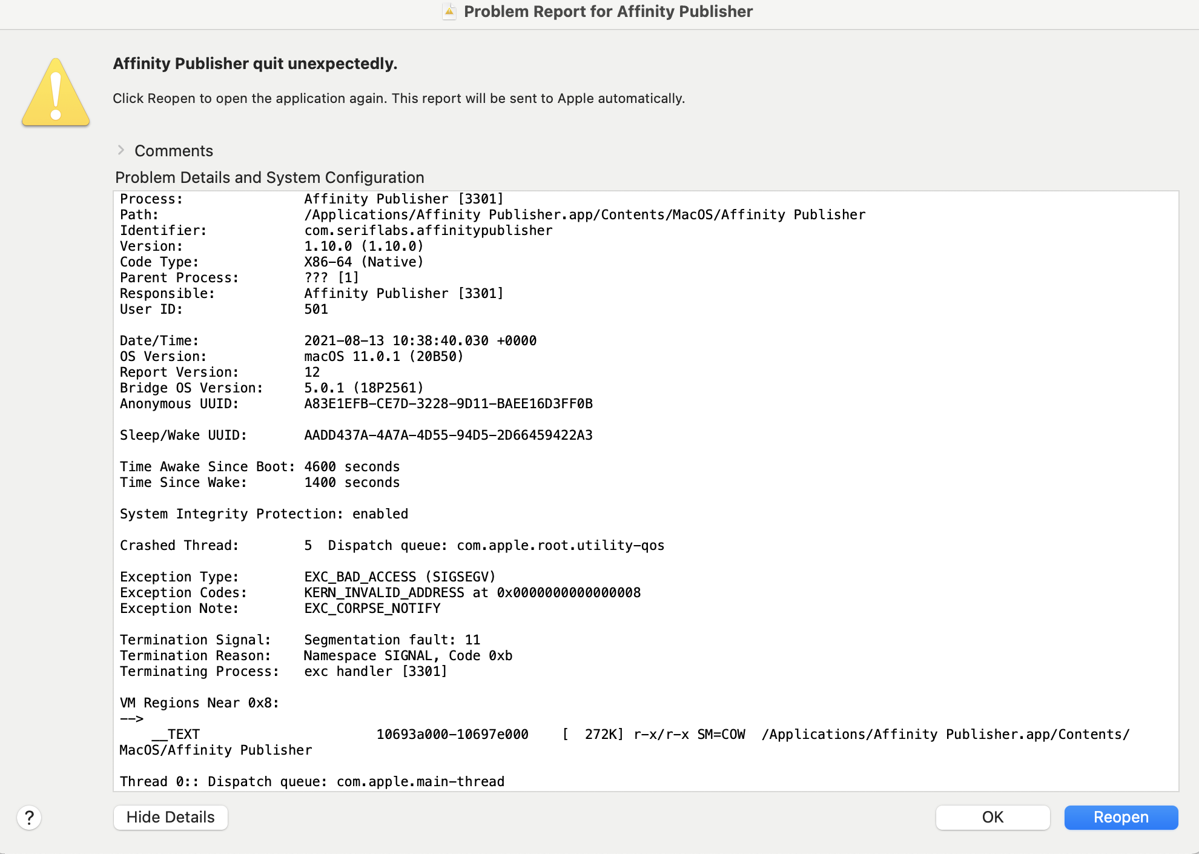The width and height of the screenshot is (1199, 854).
Task: Click the Report Version value '12'
Action: pos(312,372)
